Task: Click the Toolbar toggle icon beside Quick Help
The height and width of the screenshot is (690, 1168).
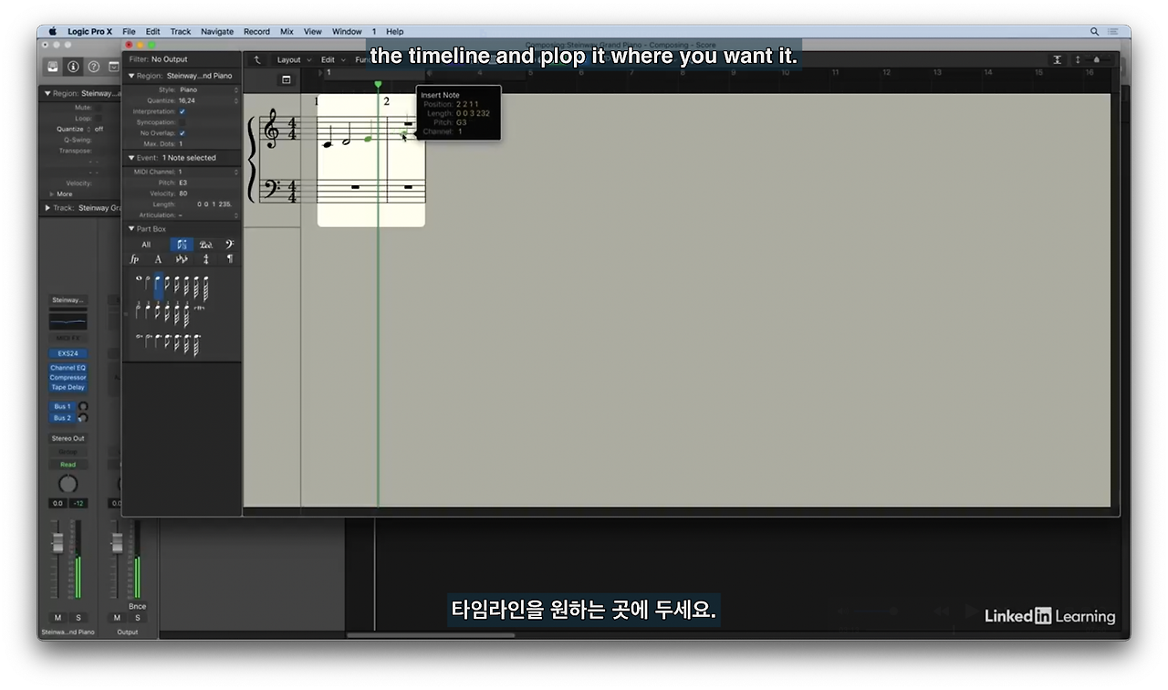Action: point(113,67)
